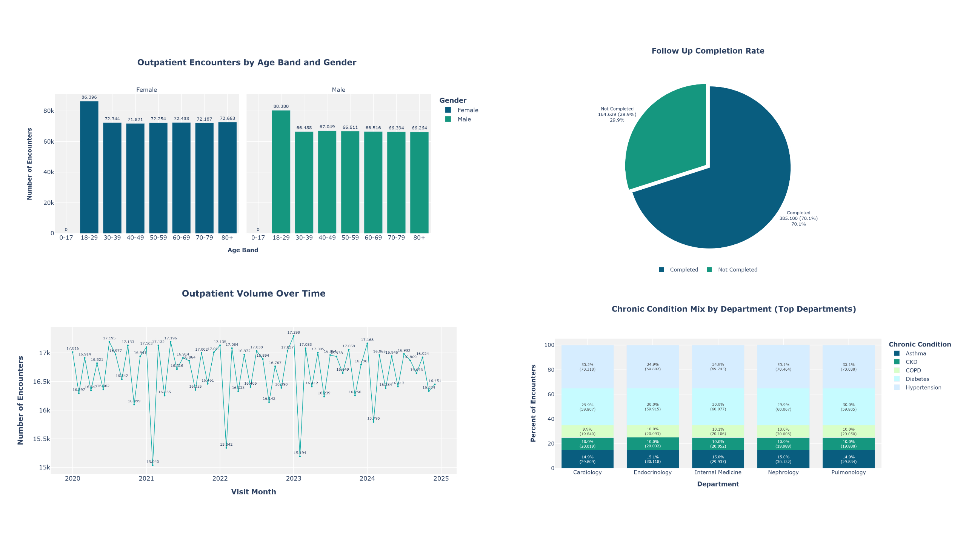Viewport: 966px width, 543px height.
Task: Toggle Male series in Gender legend
Action: (x=464, y=119)
